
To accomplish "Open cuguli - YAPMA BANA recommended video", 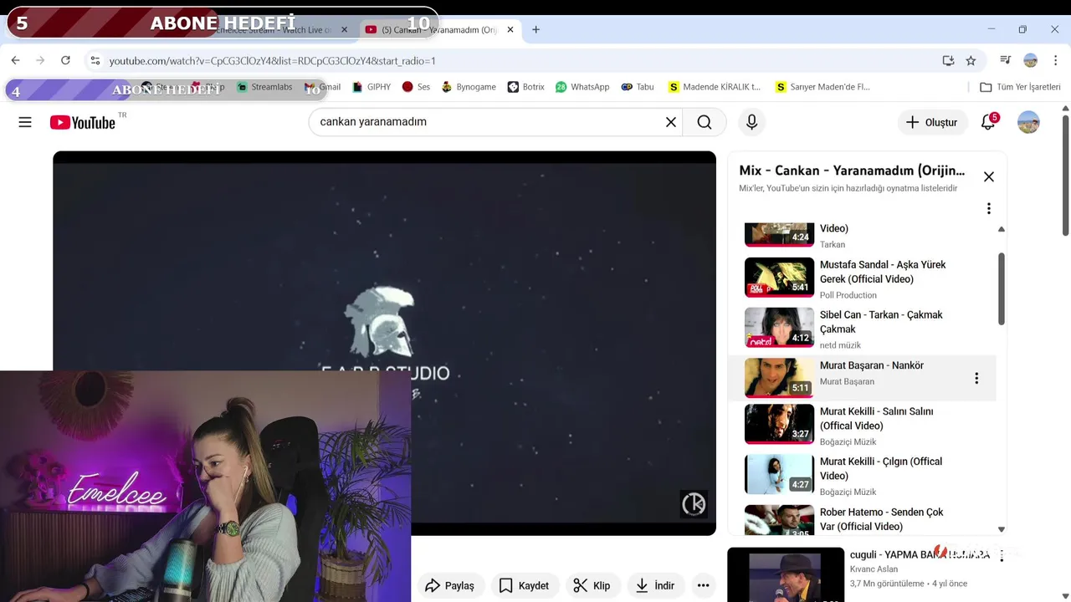I will pyautogui.click(x=919, y=554).
